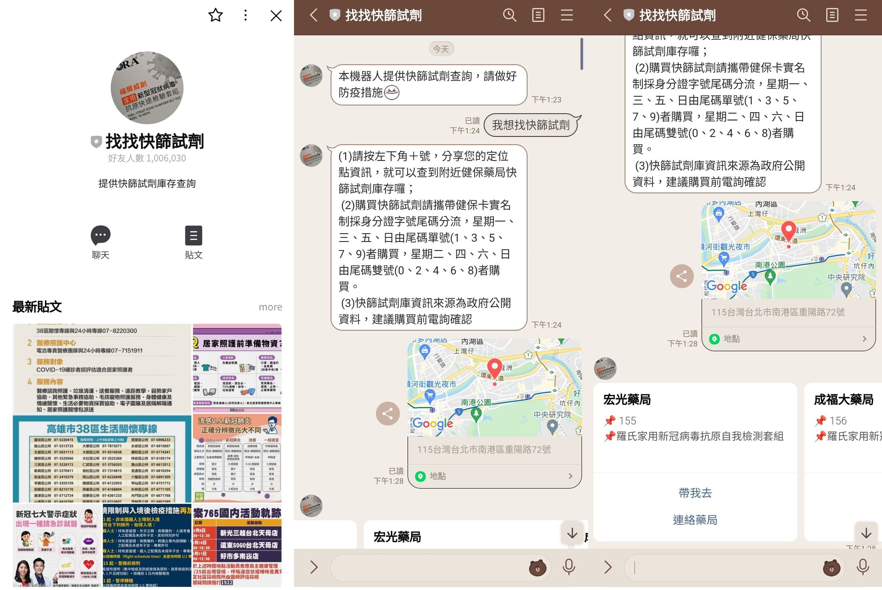This screenshot has height=590, width=882.
Task: Open the map preview in right chat
Action: point(789,250)
